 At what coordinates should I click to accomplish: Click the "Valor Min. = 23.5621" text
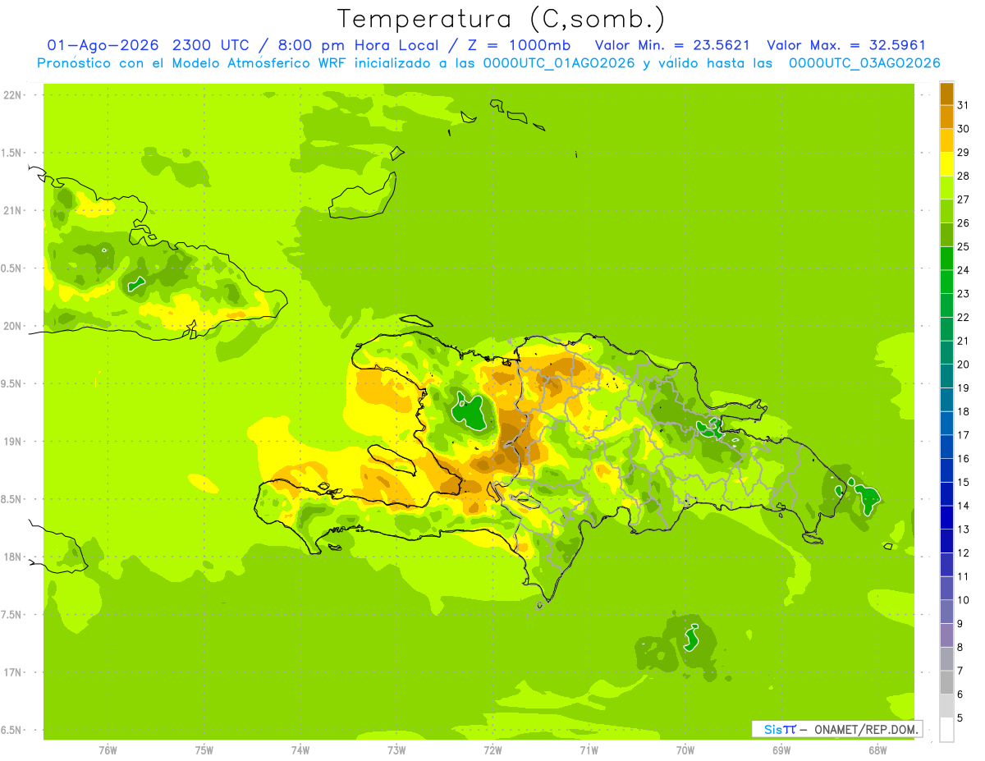point(671,45)
